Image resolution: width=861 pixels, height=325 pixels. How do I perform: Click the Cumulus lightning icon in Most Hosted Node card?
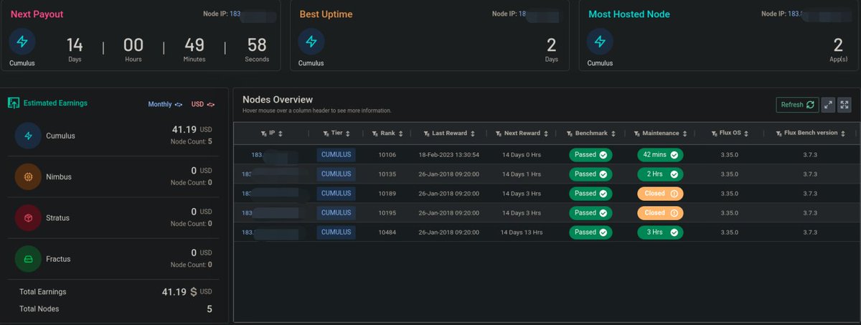tap(601, 42)
